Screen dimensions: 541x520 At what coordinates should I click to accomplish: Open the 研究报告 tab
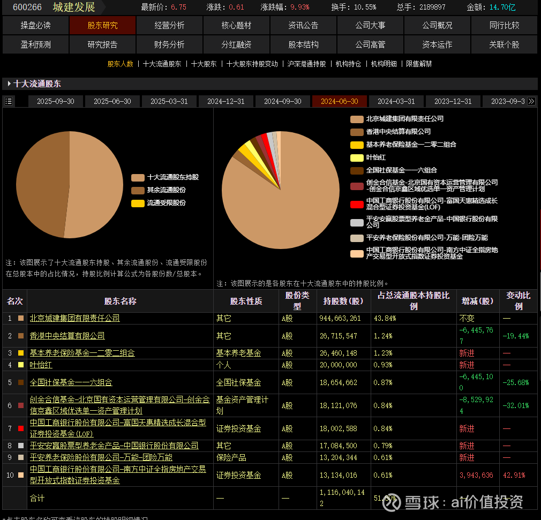[x=102, y=44]
